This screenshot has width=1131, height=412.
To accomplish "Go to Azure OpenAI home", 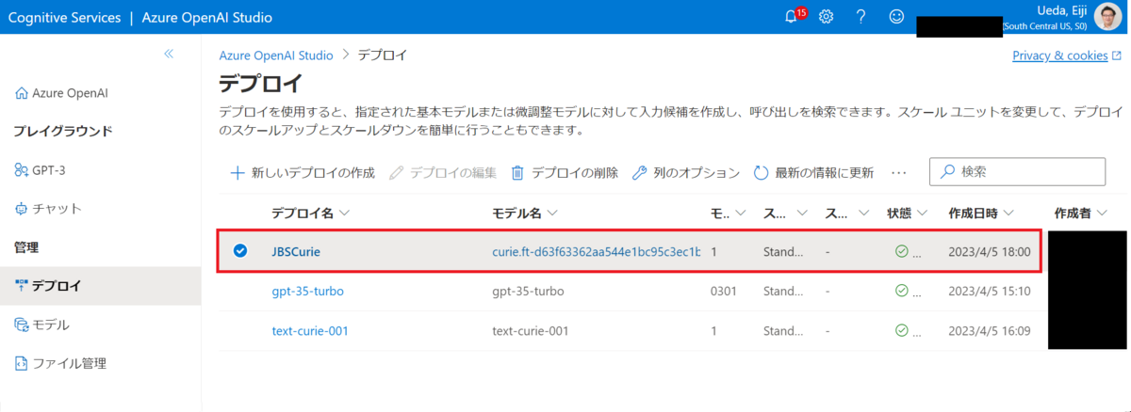I will (61, 93).
